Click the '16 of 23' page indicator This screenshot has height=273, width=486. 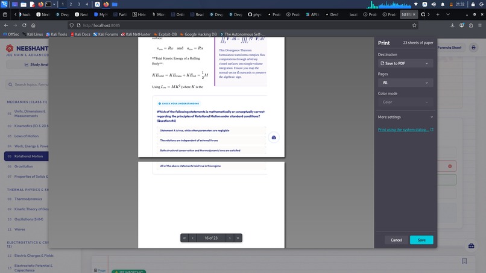click(x=211, y=238)
